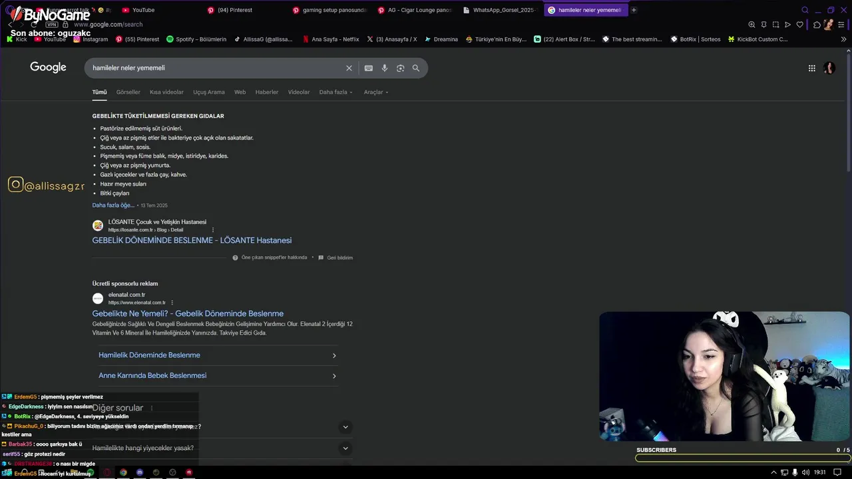
Task: Open the Araçlar dropdown
Action: click(x=376, y=92)
